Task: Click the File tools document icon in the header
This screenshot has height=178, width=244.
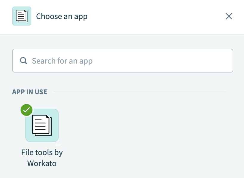Action: (x=21, y=16)
